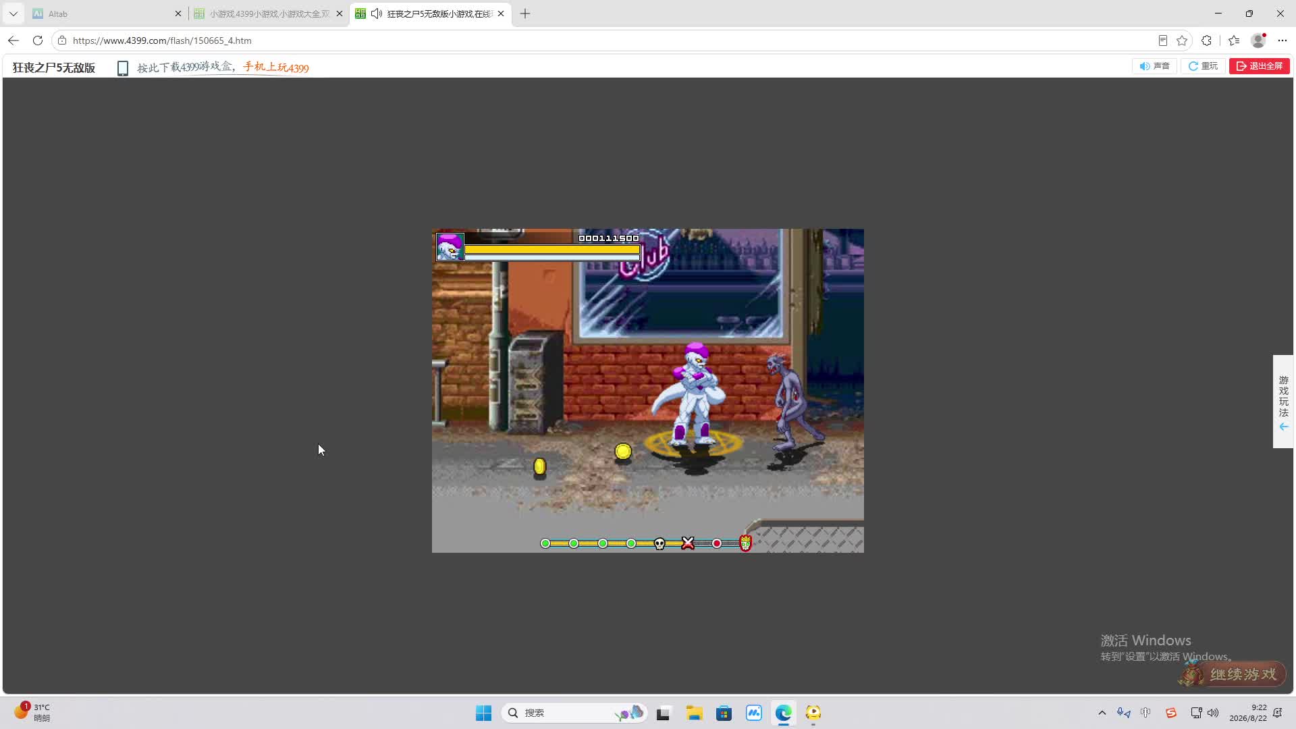Click the taskbar search box

574,713
